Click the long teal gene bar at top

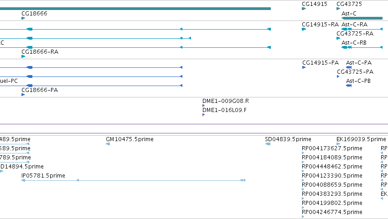pyautogui.click(x=135, y=9)
